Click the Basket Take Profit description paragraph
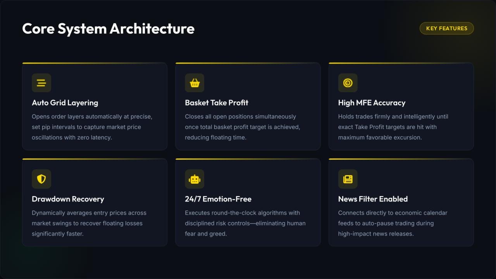The height and width of the screenshot is (279, 496). point(243,127)
